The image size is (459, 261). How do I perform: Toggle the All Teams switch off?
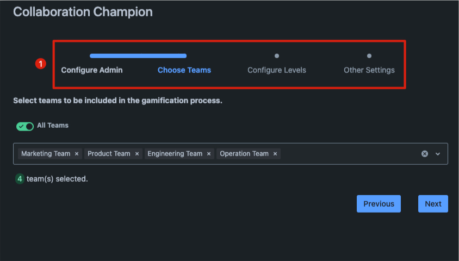[x=25, y=126]
